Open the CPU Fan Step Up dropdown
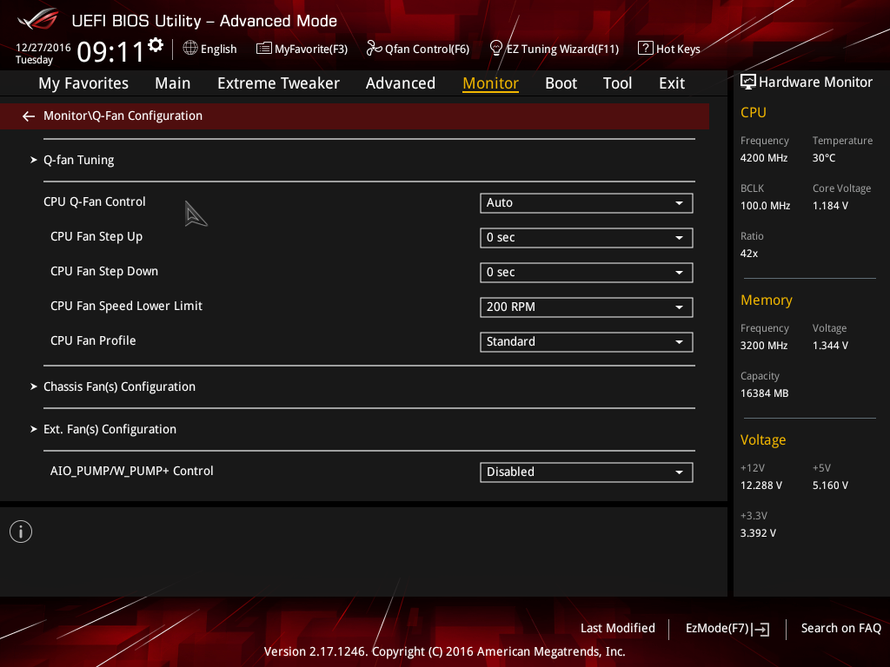The height and width of the screenshot is (667, 890). [586, 238]
